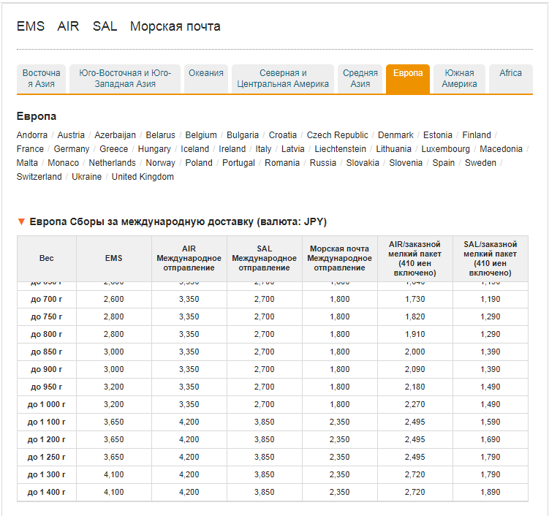Click the Вес column header
The width and height of the screenshot is (549, 516).
coord(47,258)
